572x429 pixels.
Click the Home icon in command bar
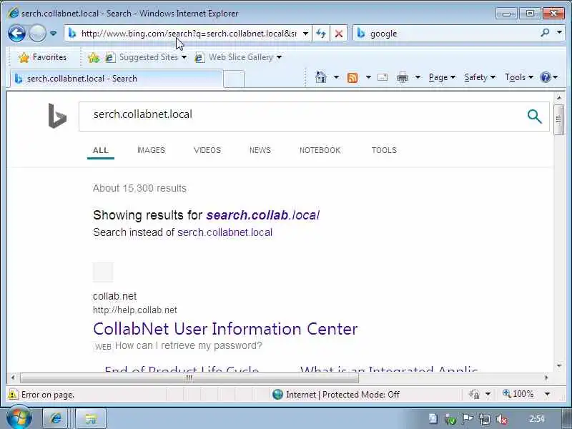click(320, 77)
